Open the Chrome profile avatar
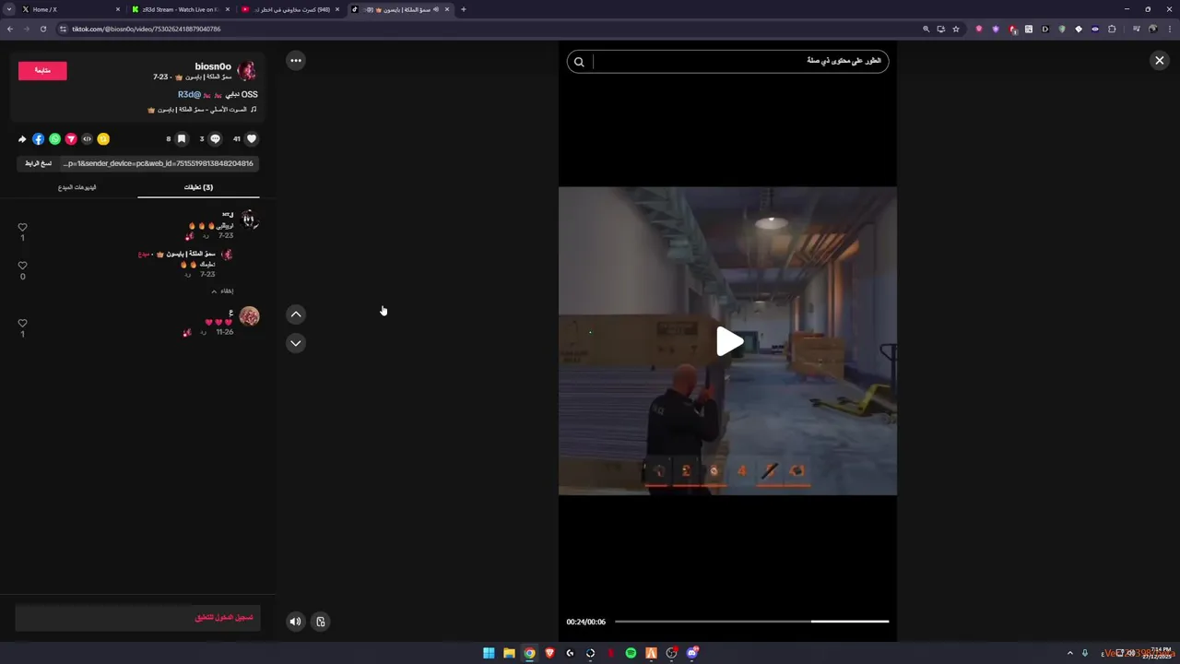Screen dimensions: 1180x664 tap(1152, 29)
